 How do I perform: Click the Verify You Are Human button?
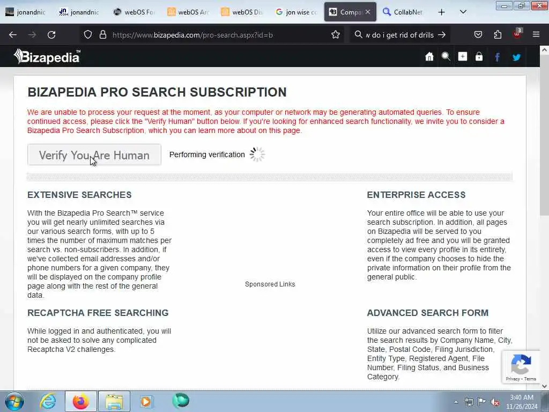point(94,155)
